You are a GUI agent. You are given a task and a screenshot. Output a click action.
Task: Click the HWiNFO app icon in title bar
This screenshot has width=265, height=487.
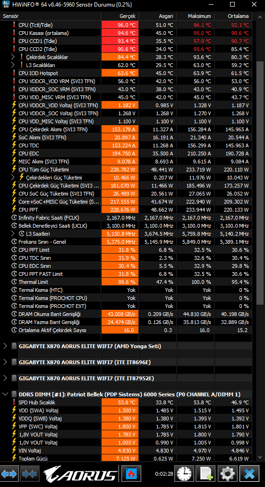(6, 5)
